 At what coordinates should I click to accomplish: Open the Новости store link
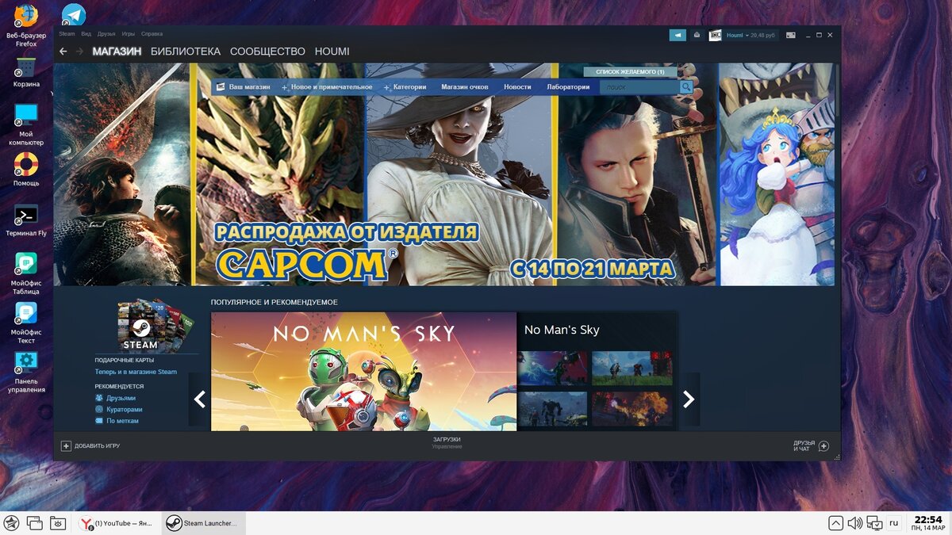tap(517, 87)
